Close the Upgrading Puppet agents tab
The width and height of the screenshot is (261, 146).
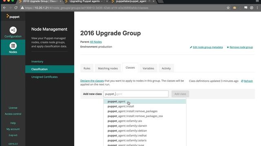107,1
